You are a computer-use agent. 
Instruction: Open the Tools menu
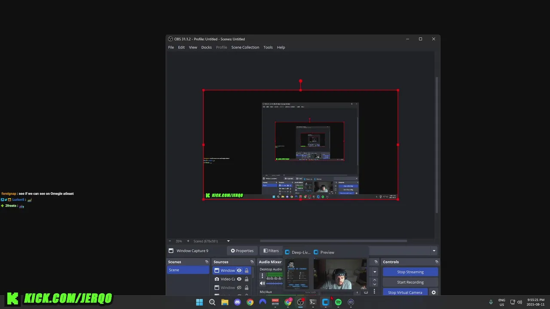[x=268, y=47]
